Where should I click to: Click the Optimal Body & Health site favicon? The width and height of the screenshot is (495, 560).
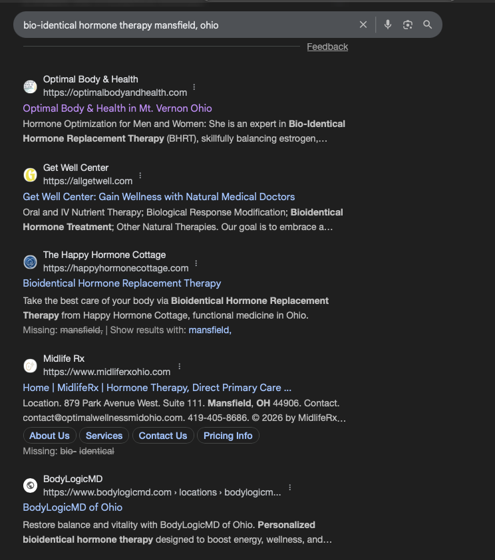coord(30,86)
